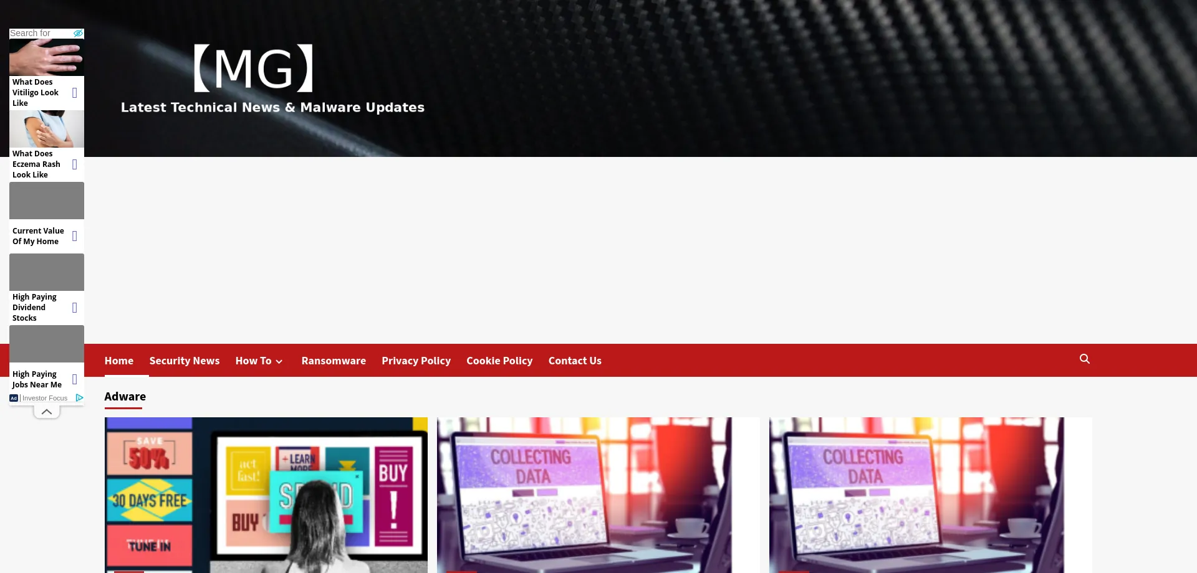Open the Privacy Policy menu item
The image size is (1197, 573).
point(416,361)
